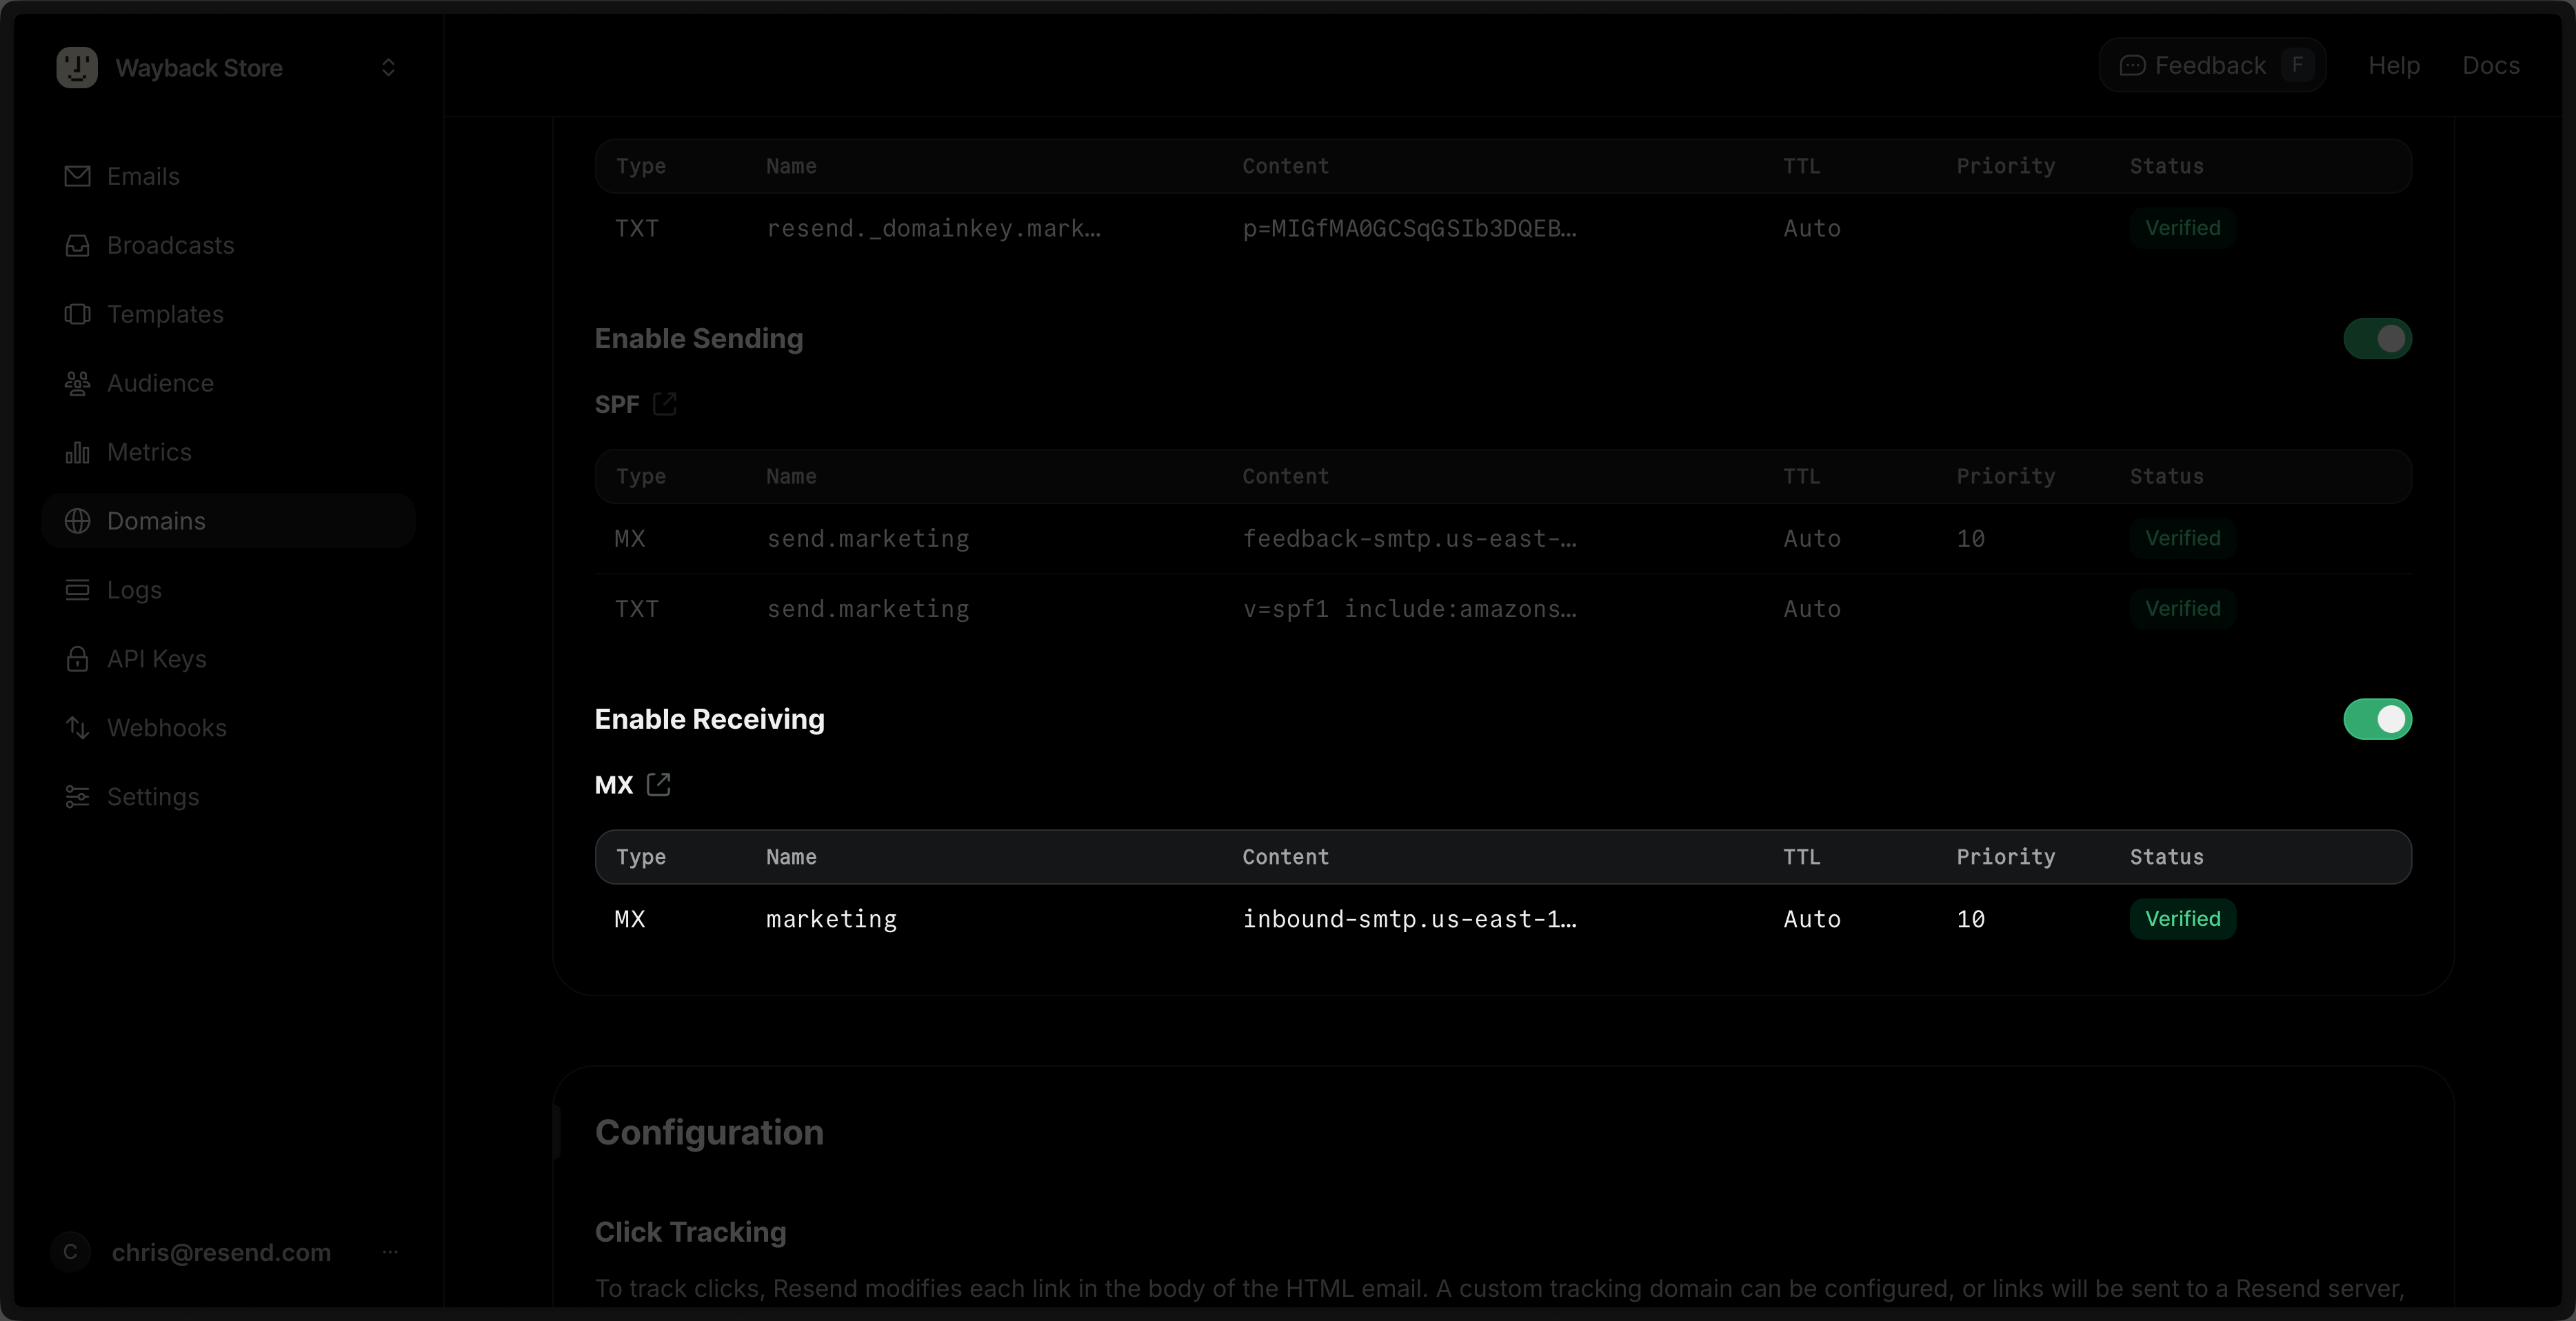The image size is (2576, 1321).
Task: Click the Emails envelope icon in sidebar
Action: [77, 176]
